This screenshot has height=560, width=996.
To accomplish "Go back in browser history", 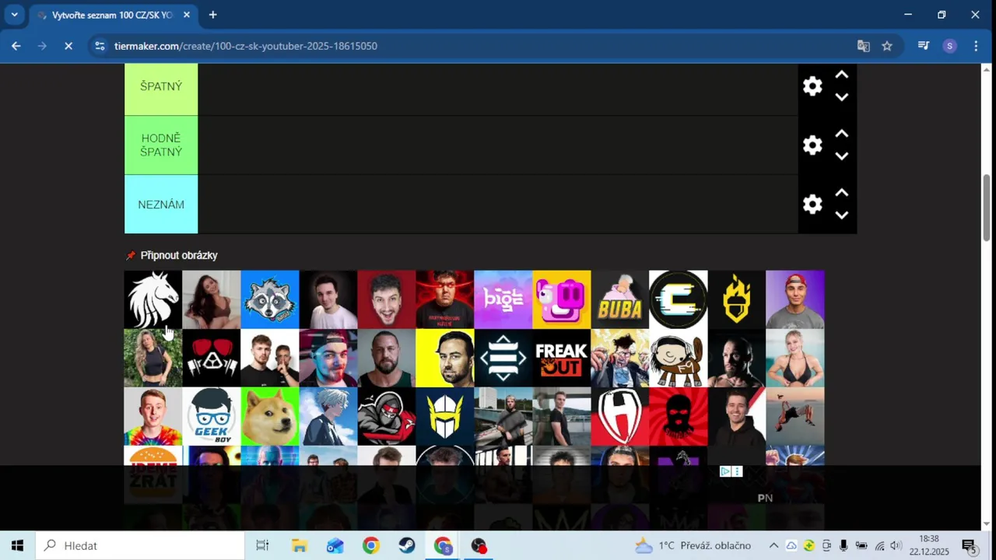I will tap(16, 46).
